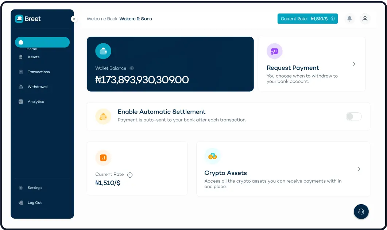Click the Crypto Assets coins icon
The height and width of the screenshot is (230, 387).
click(212, 156)
